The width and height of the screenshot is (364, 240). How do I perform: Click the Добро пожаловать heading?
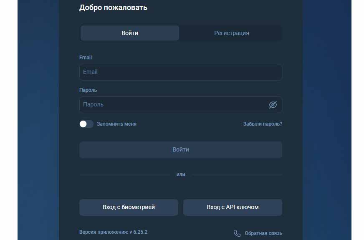pos(113,8)
